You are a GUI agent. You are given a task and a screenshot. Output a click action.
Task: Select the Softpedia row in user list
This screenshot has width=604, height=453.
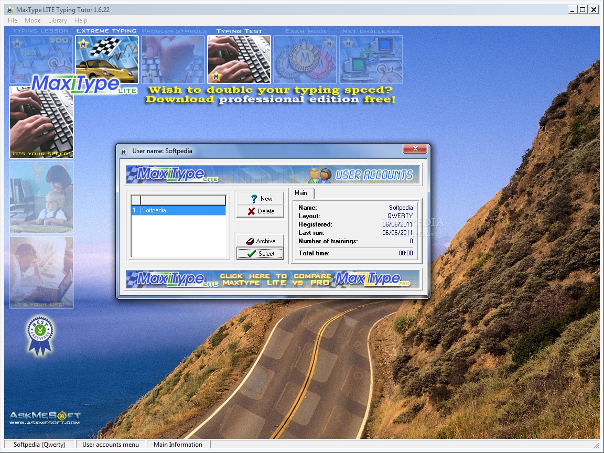pyautogui.click(x=179, y=210)
